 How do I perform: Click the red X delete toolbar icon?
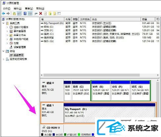click(41, 13)
